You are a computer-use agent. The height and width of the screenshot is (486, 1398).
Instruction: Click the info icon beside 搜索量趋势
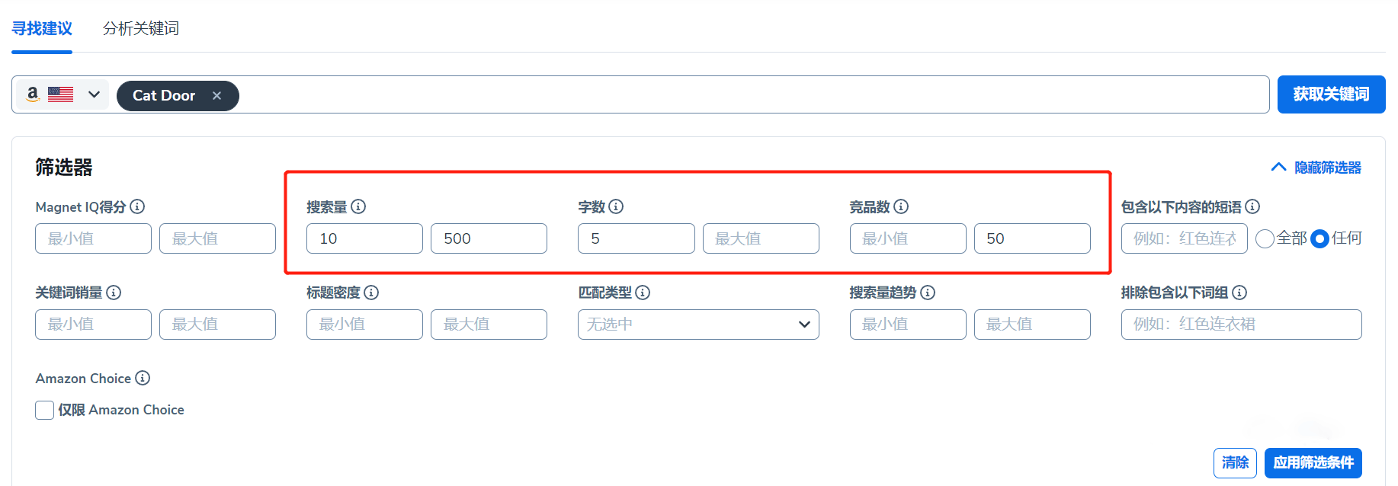(928, 293)
